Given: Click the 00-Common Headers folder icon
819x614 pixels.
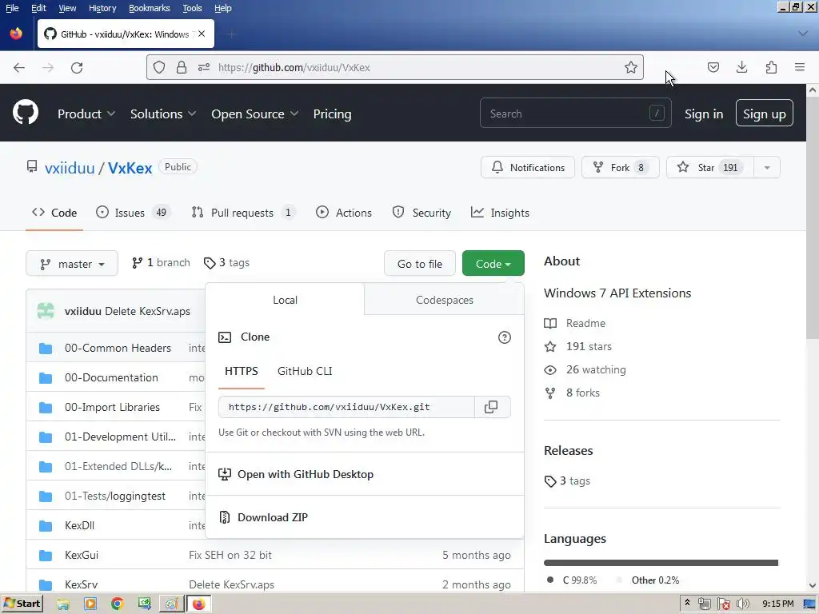Looking at the screenshot, I should point(46,349).
